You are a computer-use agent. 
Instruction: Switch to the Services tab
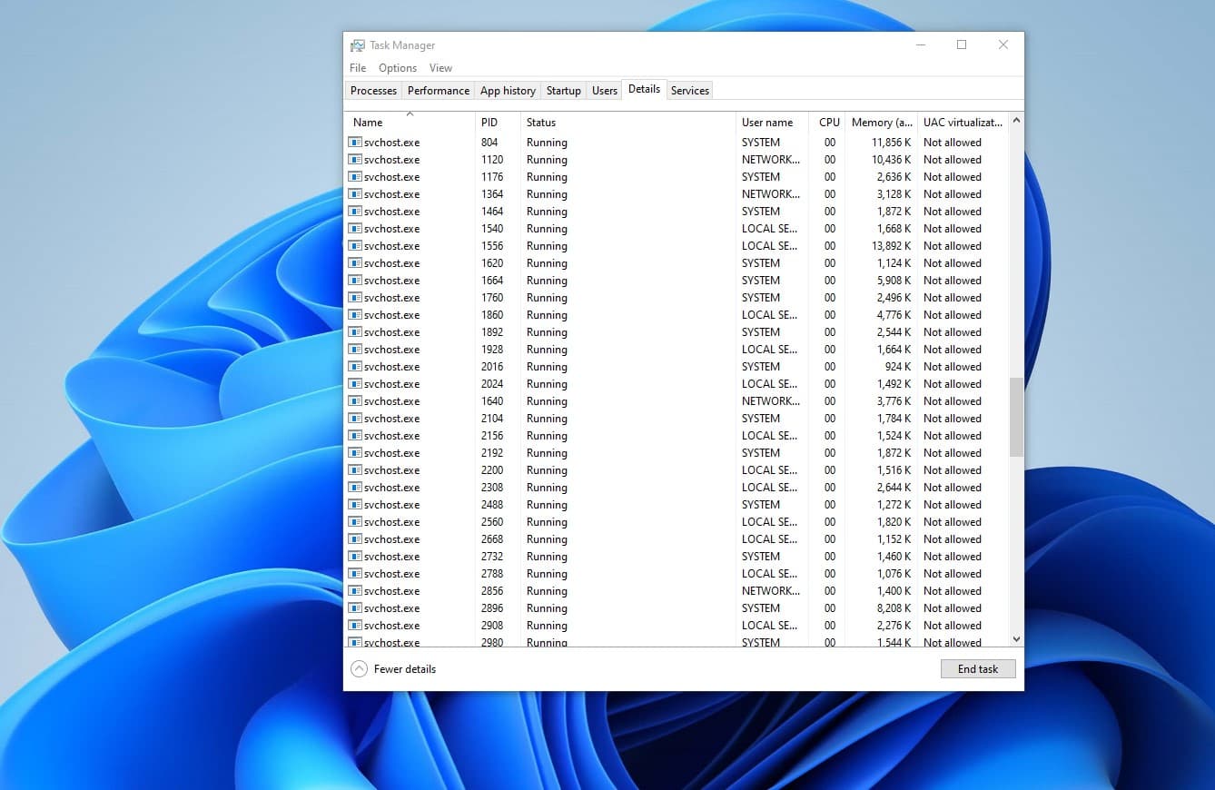pos(689,91)
